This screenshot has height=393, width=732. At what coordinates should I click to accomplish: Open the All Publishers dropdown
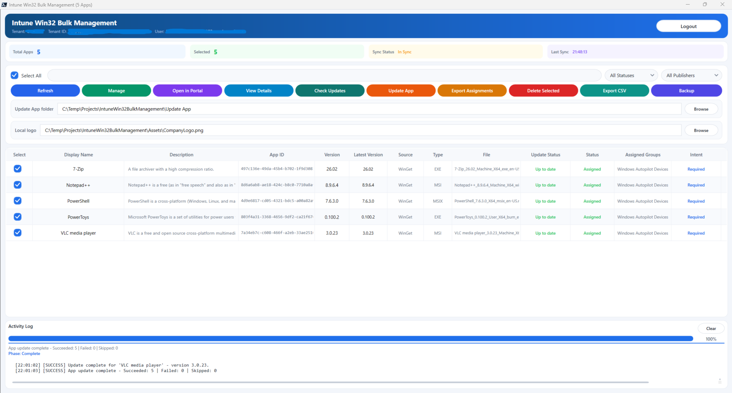[x=692, y=75]
